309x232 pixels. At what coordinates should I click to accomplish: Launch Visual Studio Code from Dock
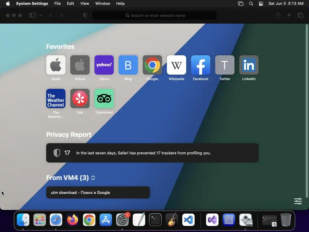click(x=188, y=220)
